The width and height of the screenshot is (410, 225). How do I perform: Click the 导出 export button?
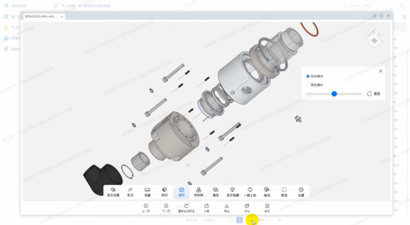(x=227, y=208)
